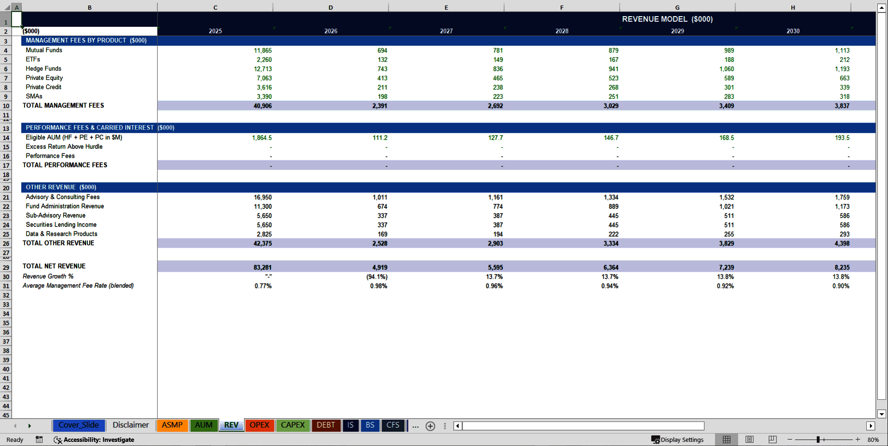Add a new worksheet with the plus icon
The height and width of the screenshot is (446, 888).
click(x=430, y=426)
